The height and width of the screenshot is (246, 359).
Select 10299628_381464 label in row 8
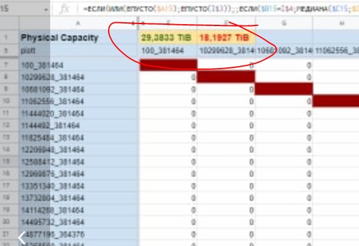pos(79,77)
